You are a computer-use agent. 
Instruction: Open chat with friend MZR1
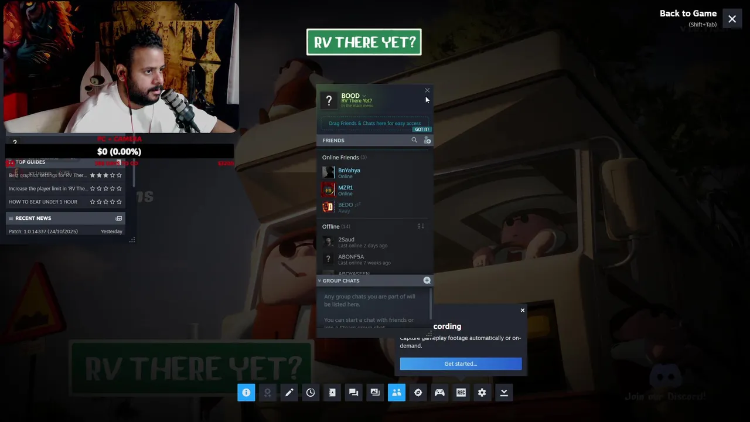click(375, 190)
